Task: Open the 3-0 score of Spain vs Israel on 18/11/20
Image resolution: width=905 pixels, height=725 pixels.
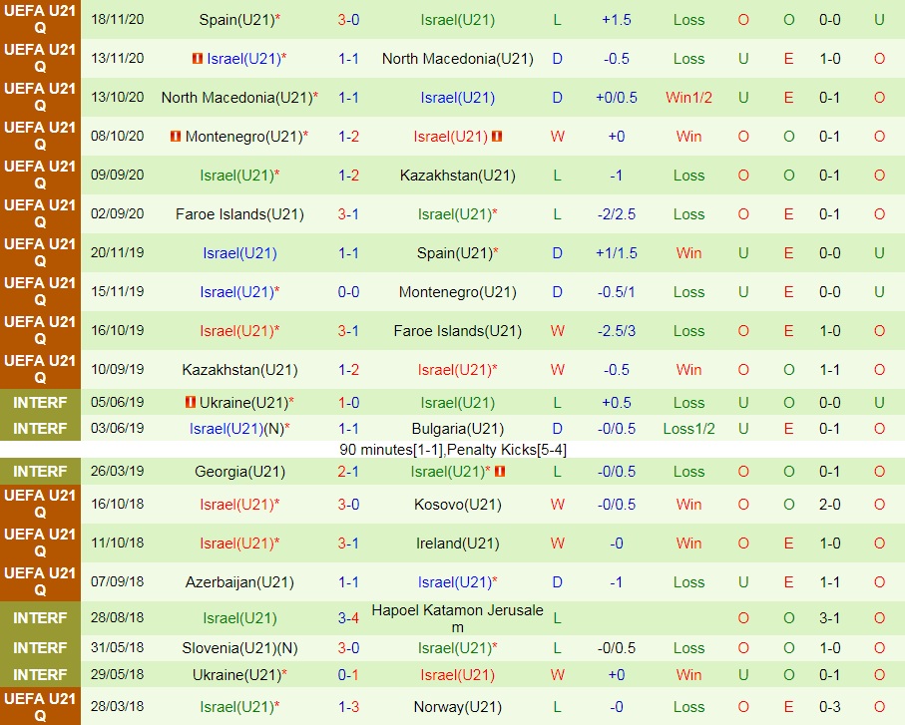Action: pos(348,20)
